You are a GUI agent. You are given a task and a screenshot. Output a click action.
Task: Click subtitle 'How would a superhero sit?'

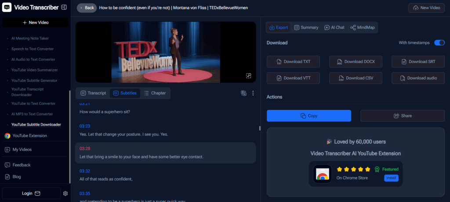pos(105,112)
